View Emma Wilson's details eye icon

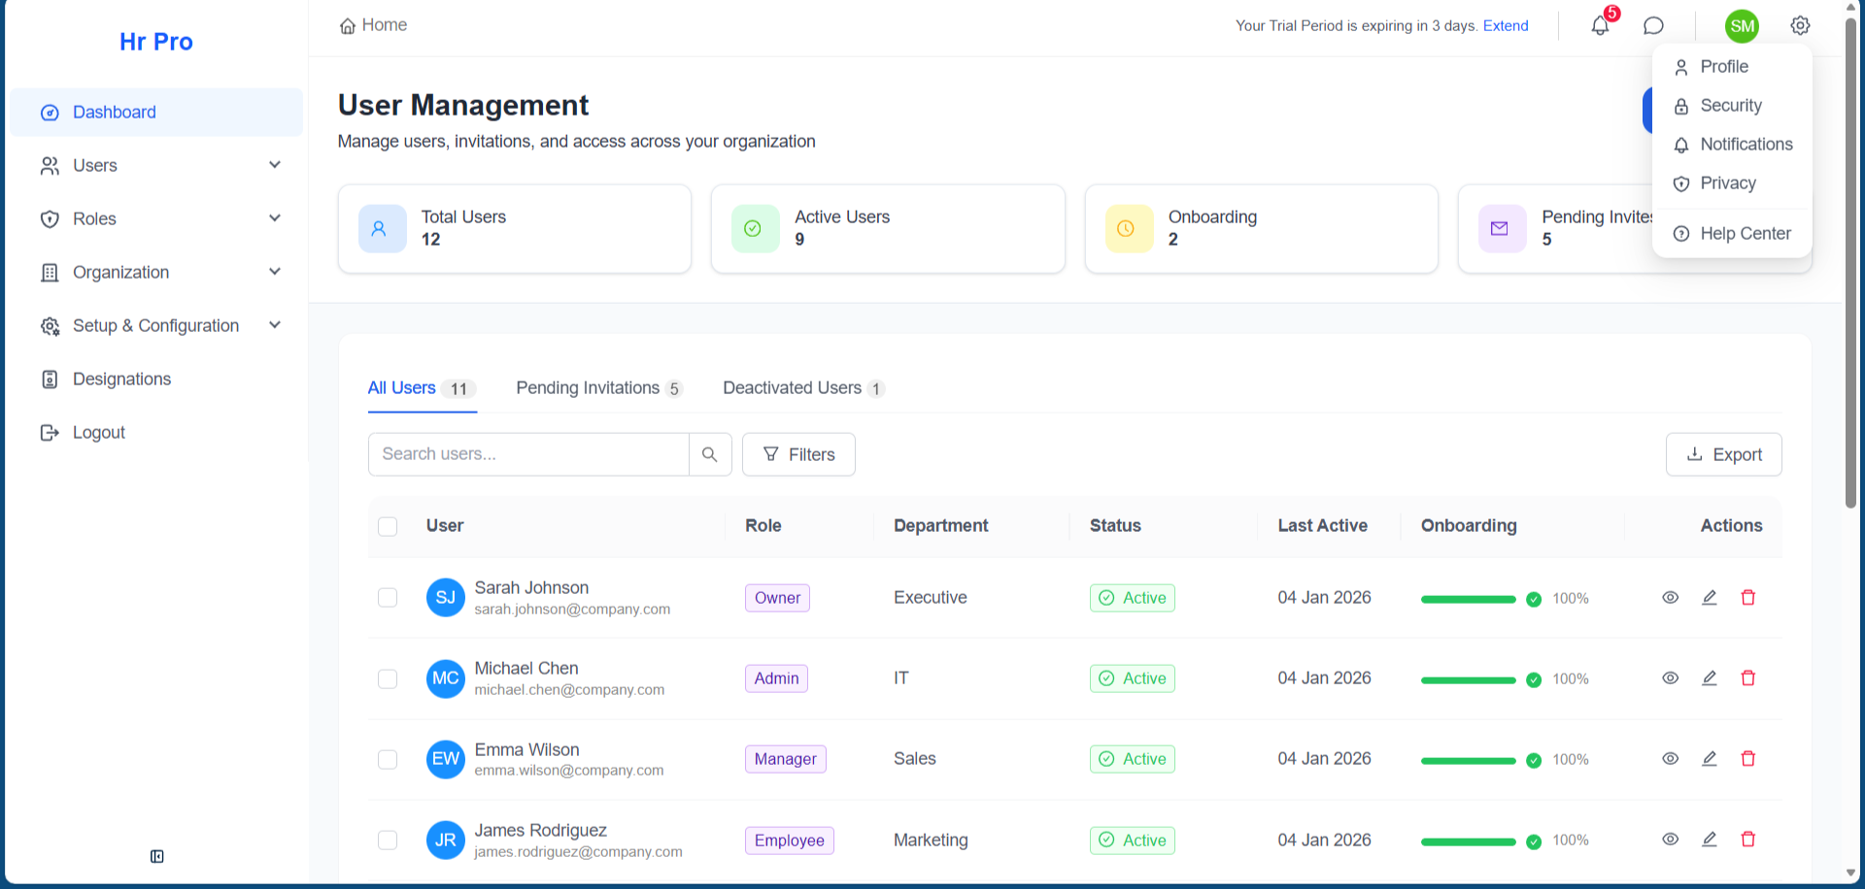point(1671,759)
